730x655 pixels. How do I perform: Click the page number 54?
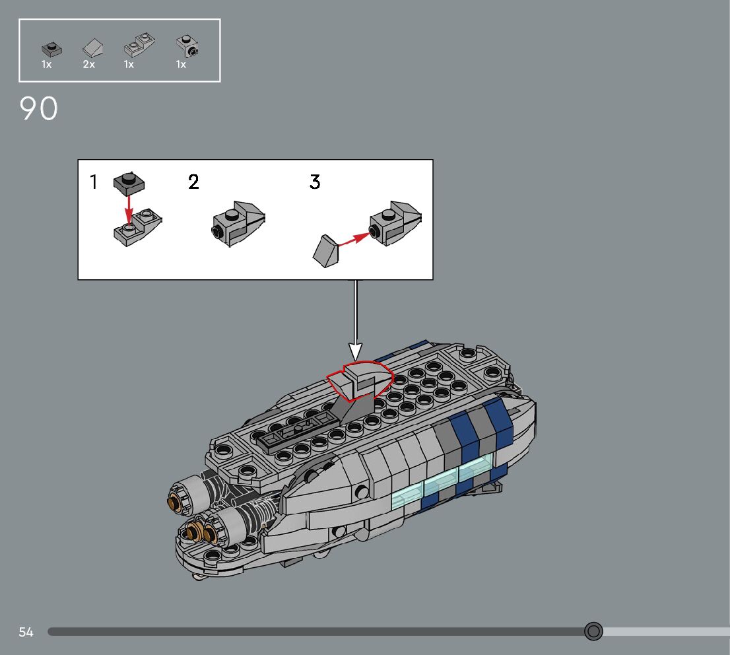coord(26,632)
